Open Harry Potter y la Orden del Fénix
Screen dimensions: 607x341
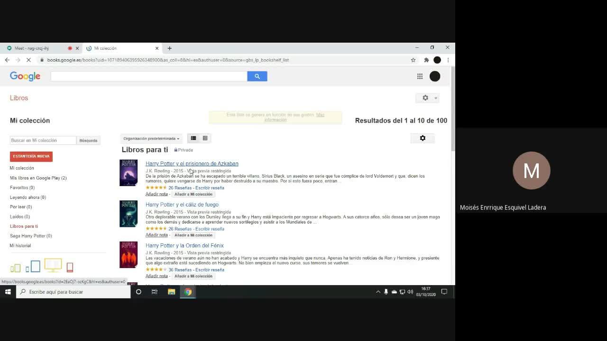tap(184, 246)
